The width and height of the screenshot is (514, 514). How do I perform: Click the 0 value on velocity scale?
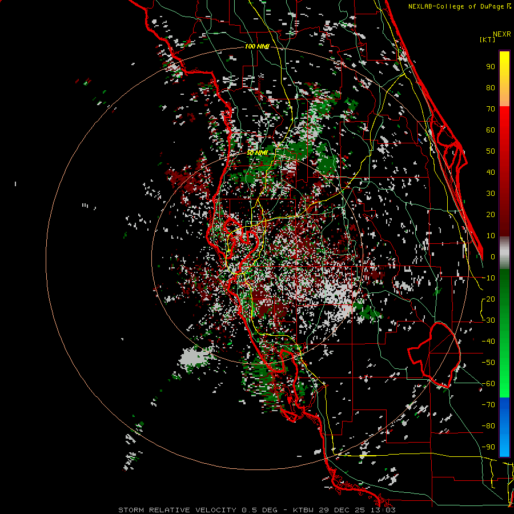tap(493, 256)
